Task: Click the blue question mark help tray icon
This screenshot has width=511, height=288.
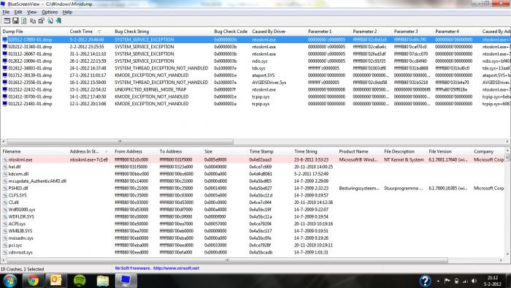Action: (425, 281)
